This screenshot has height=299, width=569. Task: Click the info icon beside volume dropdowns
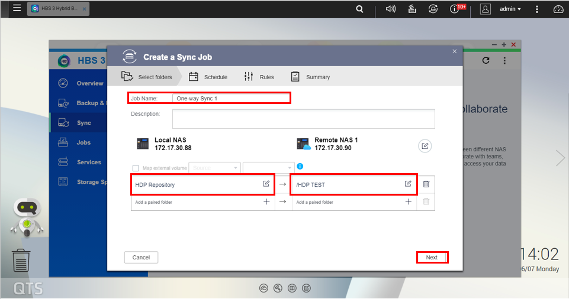click(x=300, y=167)
